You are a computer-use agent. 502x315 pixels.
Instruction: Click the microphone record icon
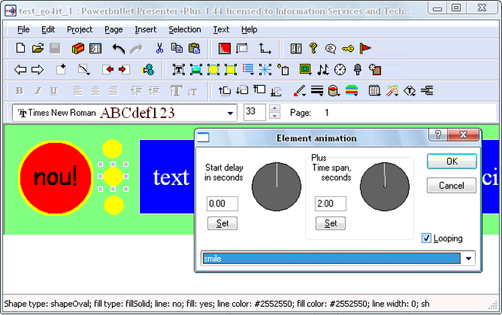coord(357,70)
